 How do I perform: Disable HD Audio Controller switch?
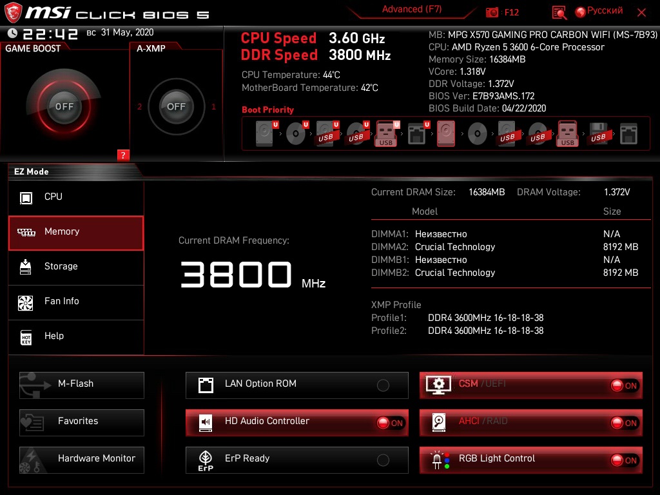(390, 423)
